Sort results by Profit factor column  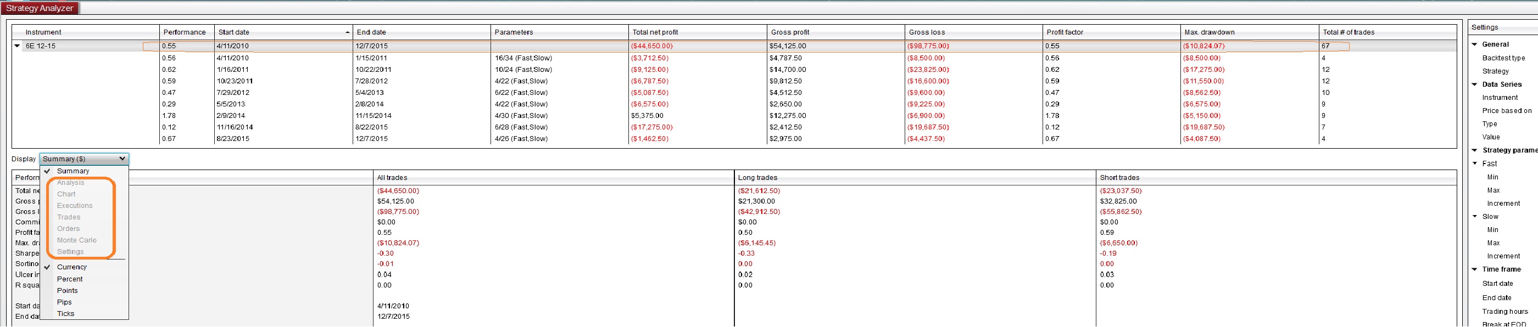[1065, 32]
